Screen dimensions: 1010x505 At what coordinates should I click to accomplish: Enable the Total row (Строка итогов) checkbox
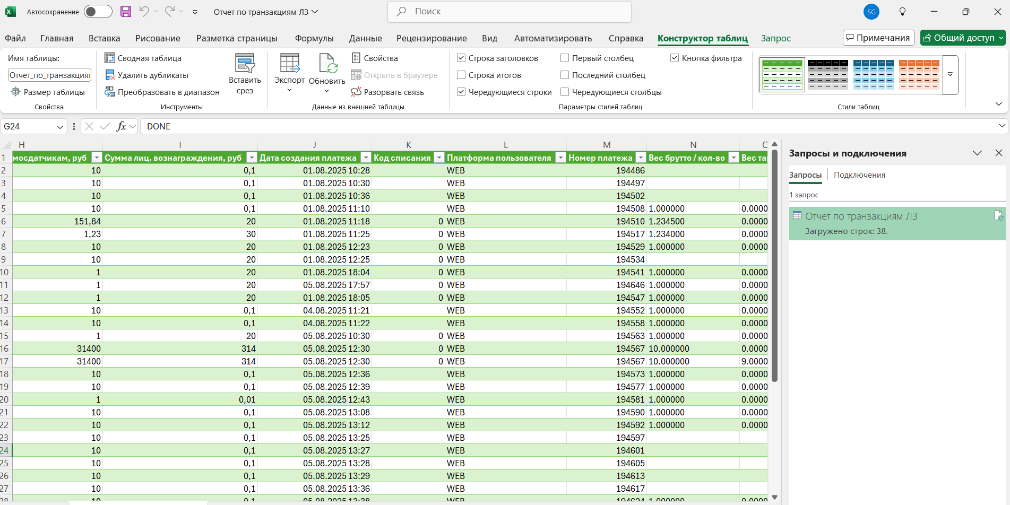click(461, 75)
